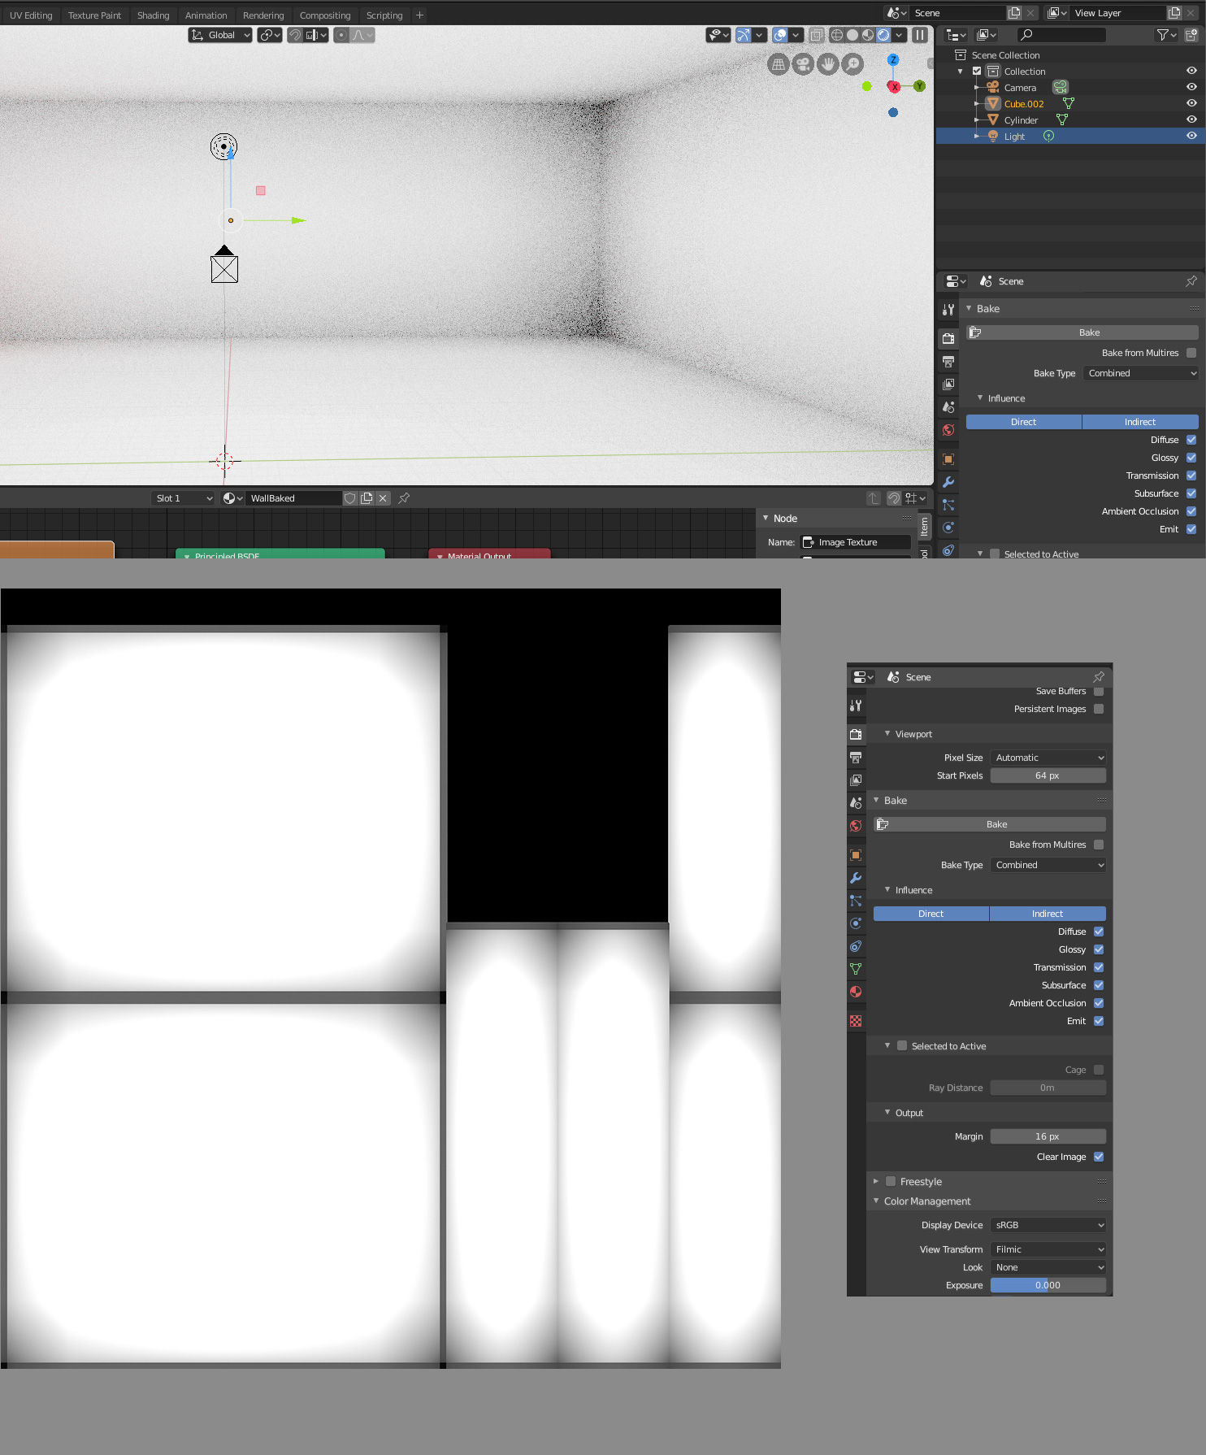Click the outliner search field
1206x1455 pixels.
pyautogui.click(x=1061, y=35)
